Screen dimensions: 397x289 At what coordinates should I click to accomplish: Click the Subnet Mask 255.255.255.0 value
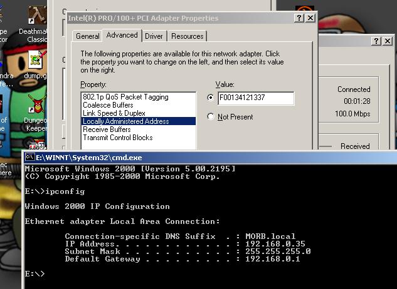coord(278,251)
